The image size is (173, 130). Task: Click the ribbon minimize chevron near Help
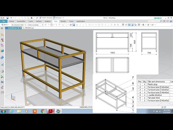(x=168, y=21)
